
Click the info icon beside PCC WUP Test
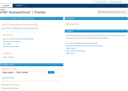click(x=67, y=24)
